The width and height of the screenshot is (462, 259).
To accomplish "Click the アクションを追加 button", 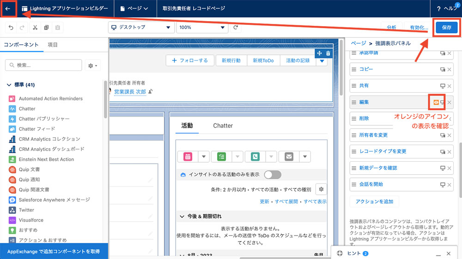I will 374,201.
